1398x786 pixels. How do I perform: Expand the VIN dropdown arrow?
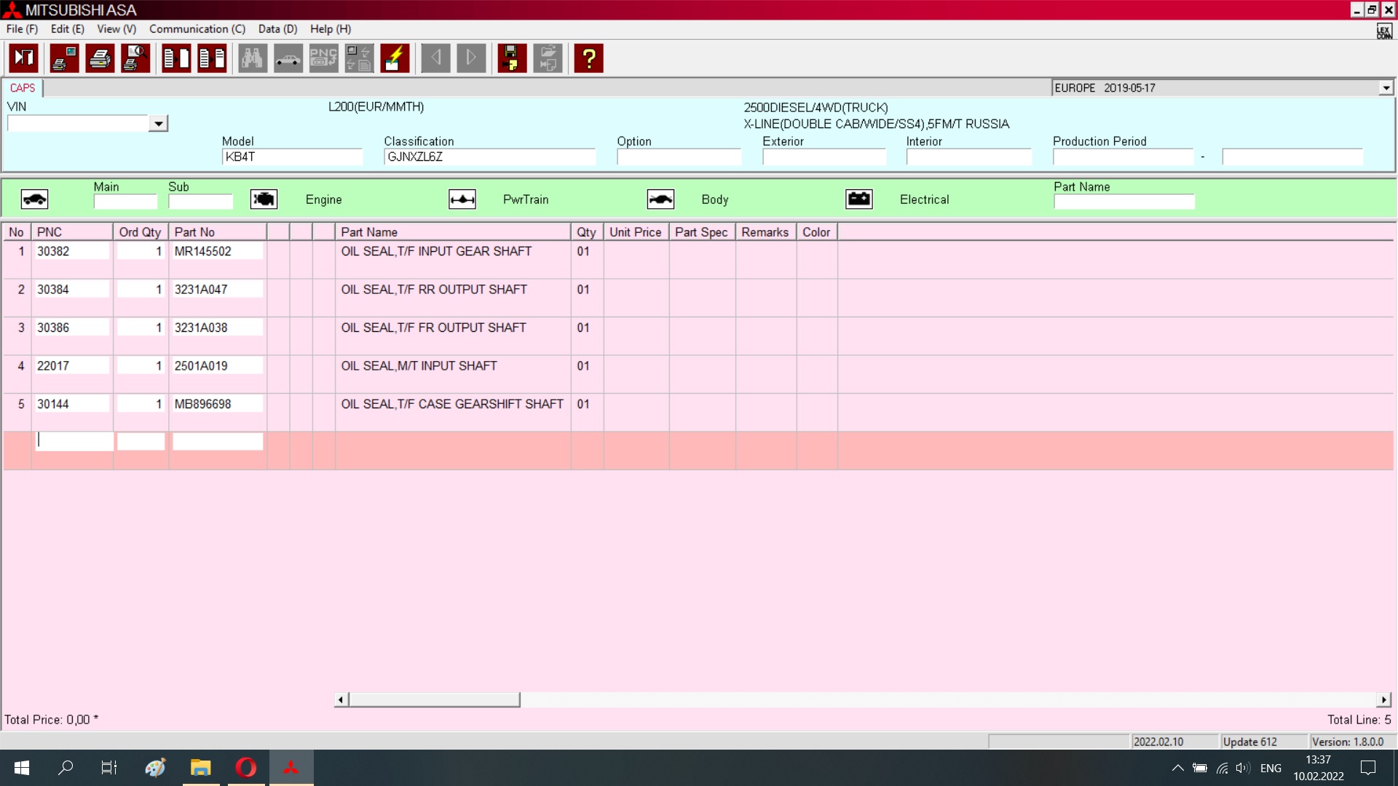coord(158,124)
